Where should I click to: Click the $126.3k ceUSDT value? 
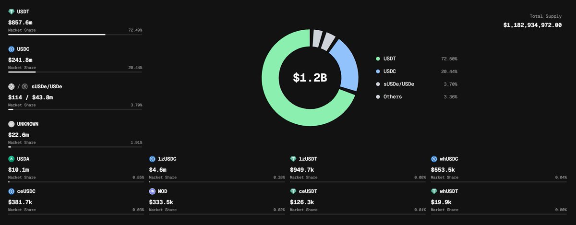(x=302, y=202)
